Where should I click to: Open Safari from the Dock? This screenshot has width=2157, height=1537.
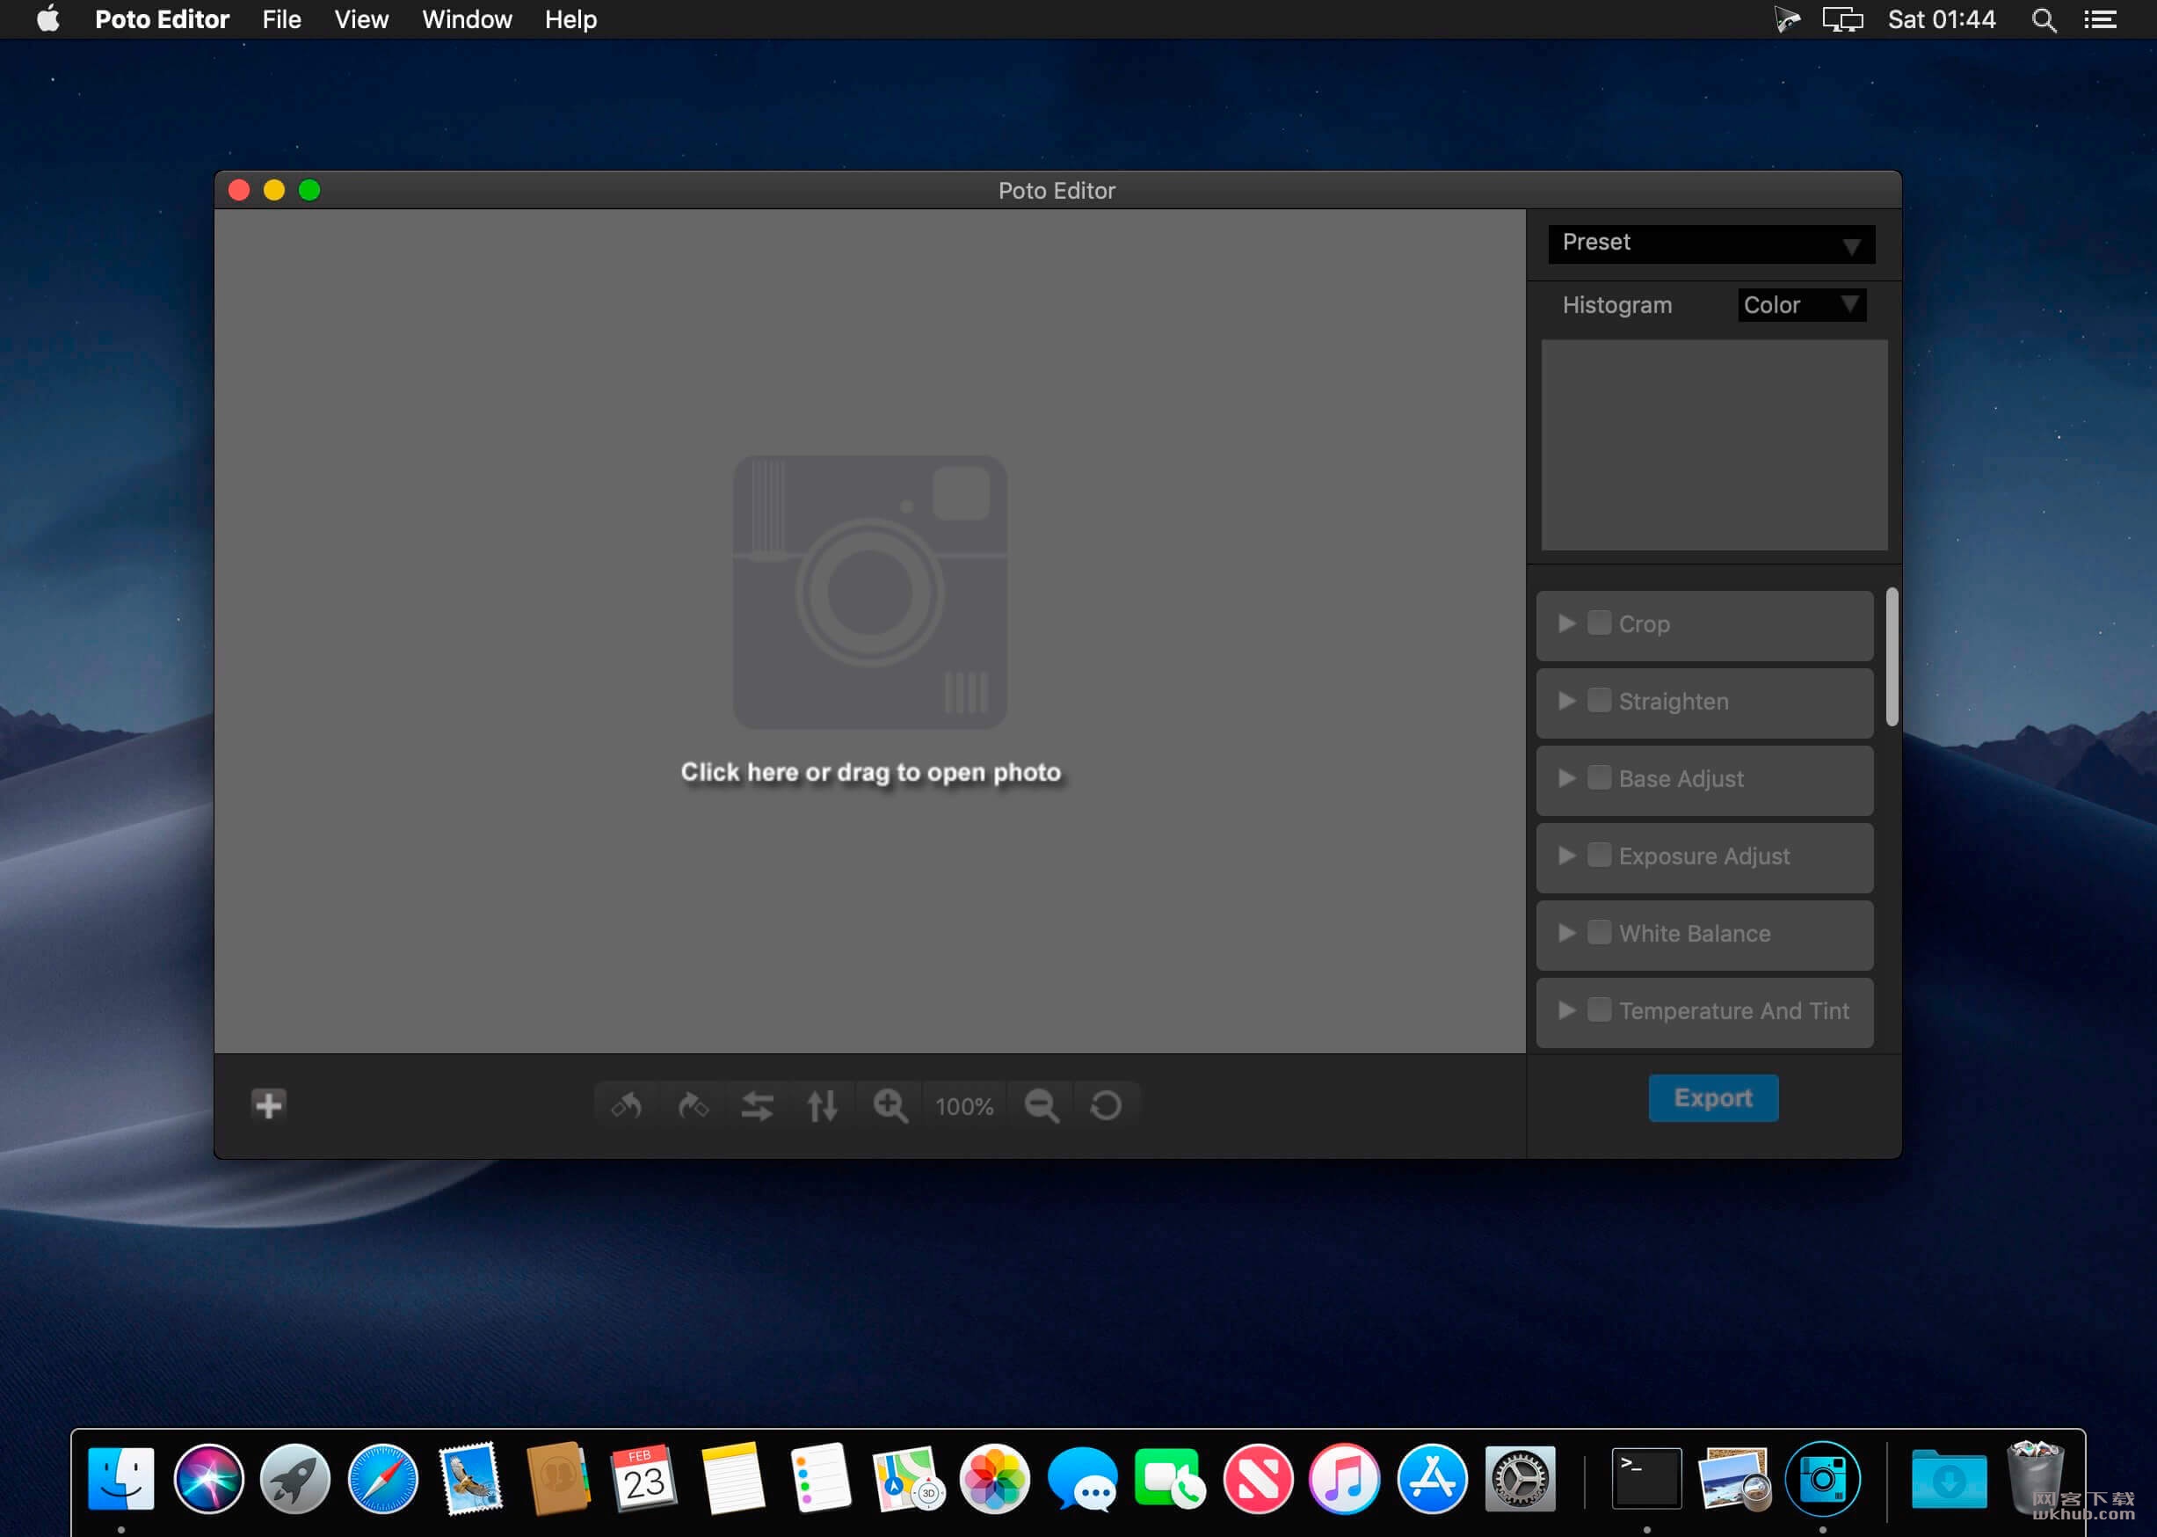(x=383, y=1479)
